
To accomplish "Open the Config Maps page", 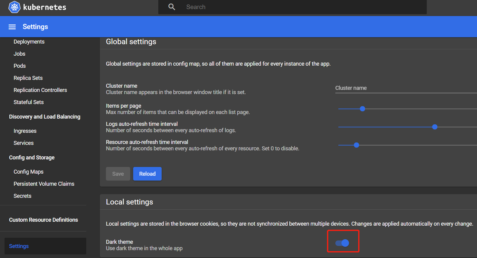I will [x=28, y=172].
